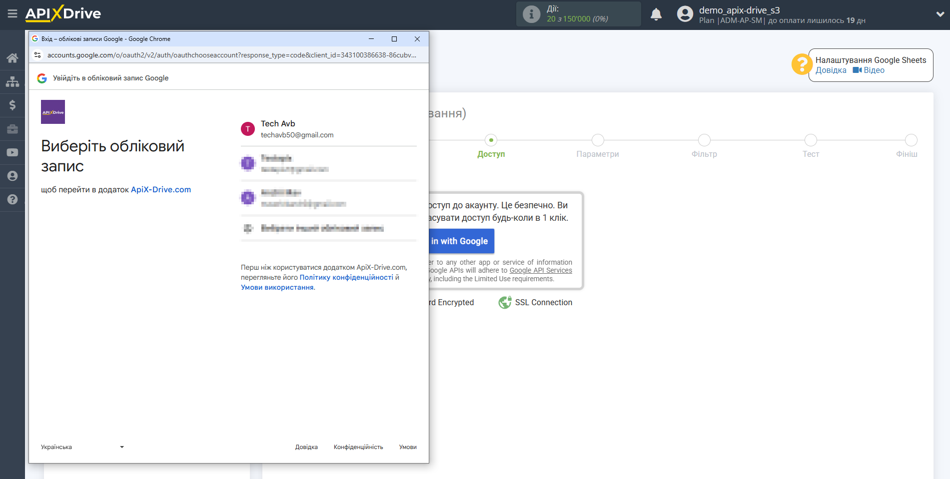Expand the account dropdown chevron
This screenshot has width=950, height=479.
[x=940, y=14]
